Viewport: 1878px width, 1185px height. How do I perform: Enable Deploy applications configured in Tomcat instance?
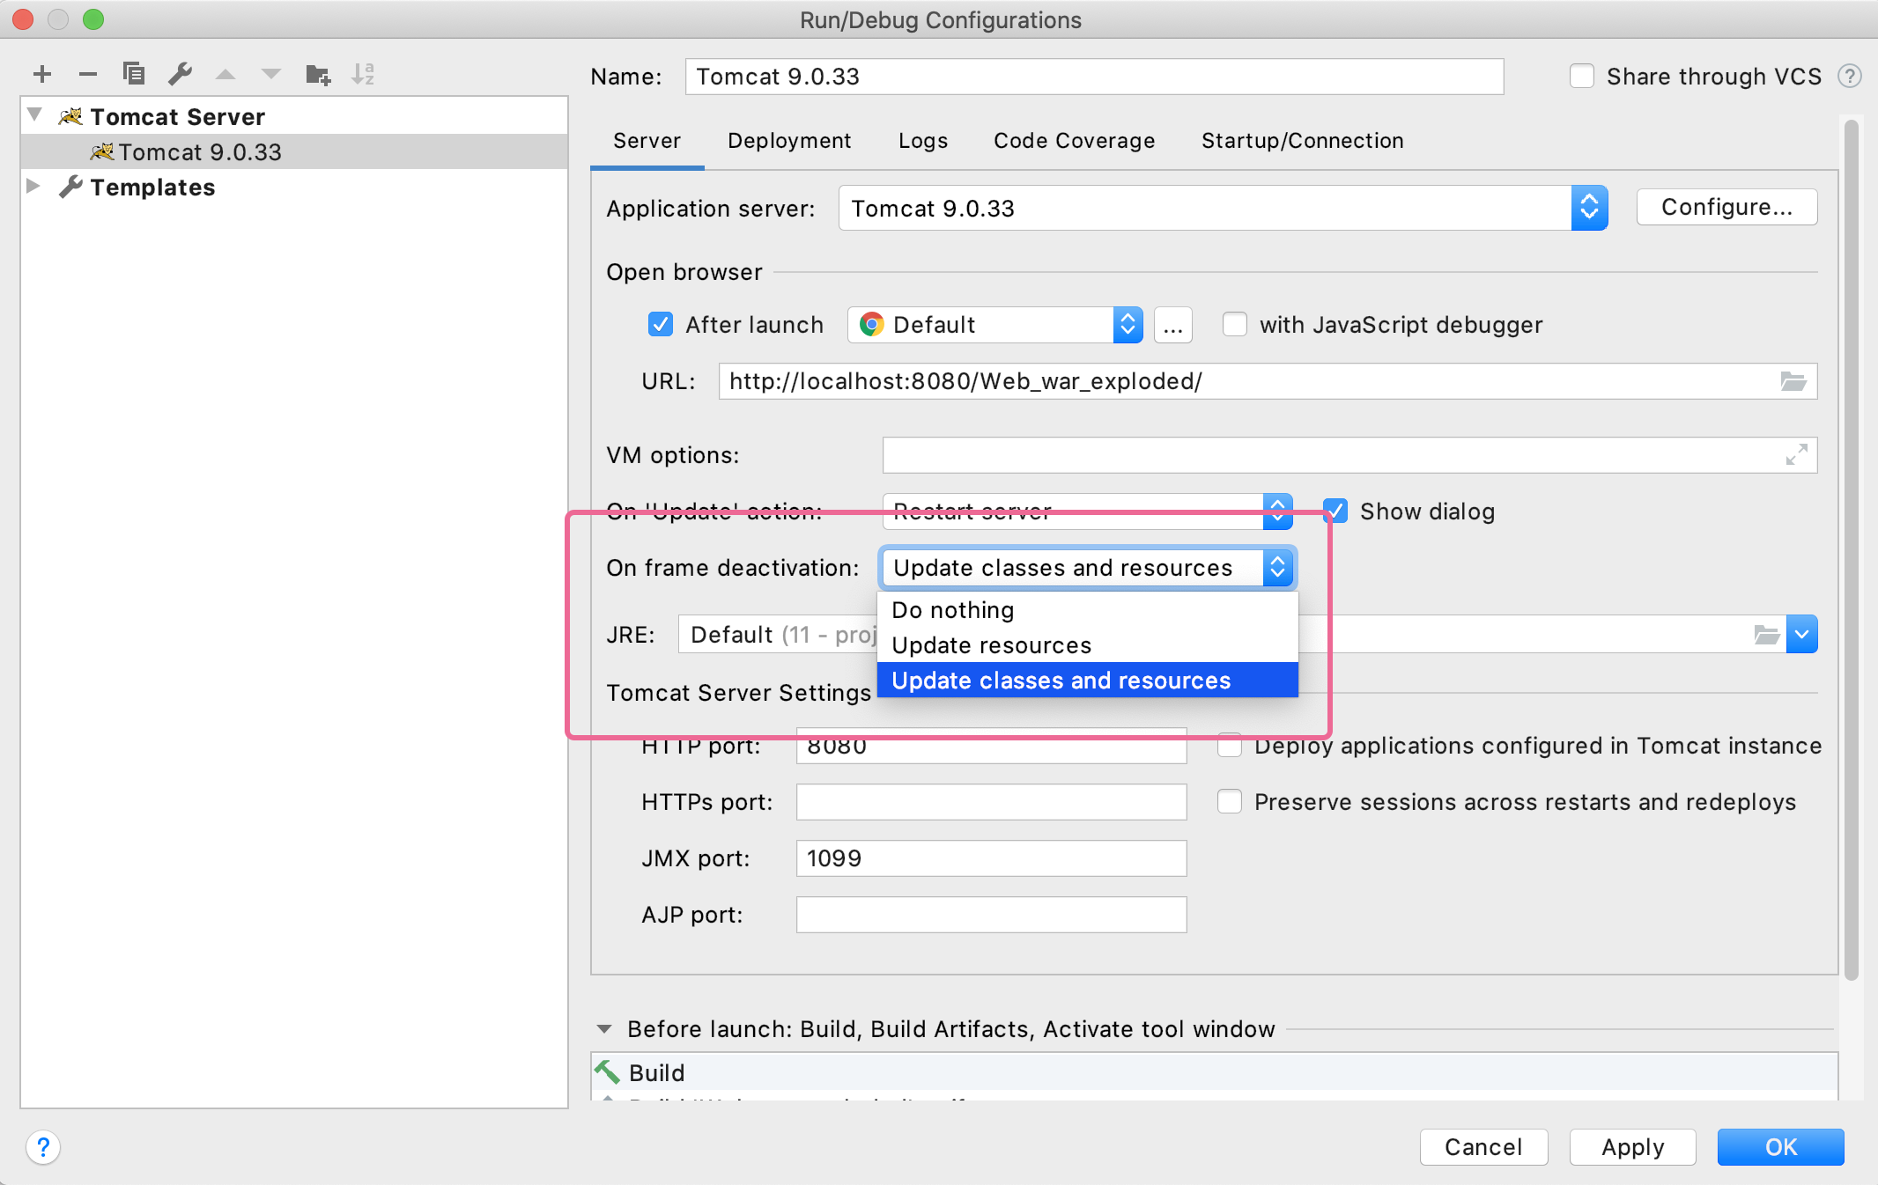pyautogui.click(x=1230, y=746)
